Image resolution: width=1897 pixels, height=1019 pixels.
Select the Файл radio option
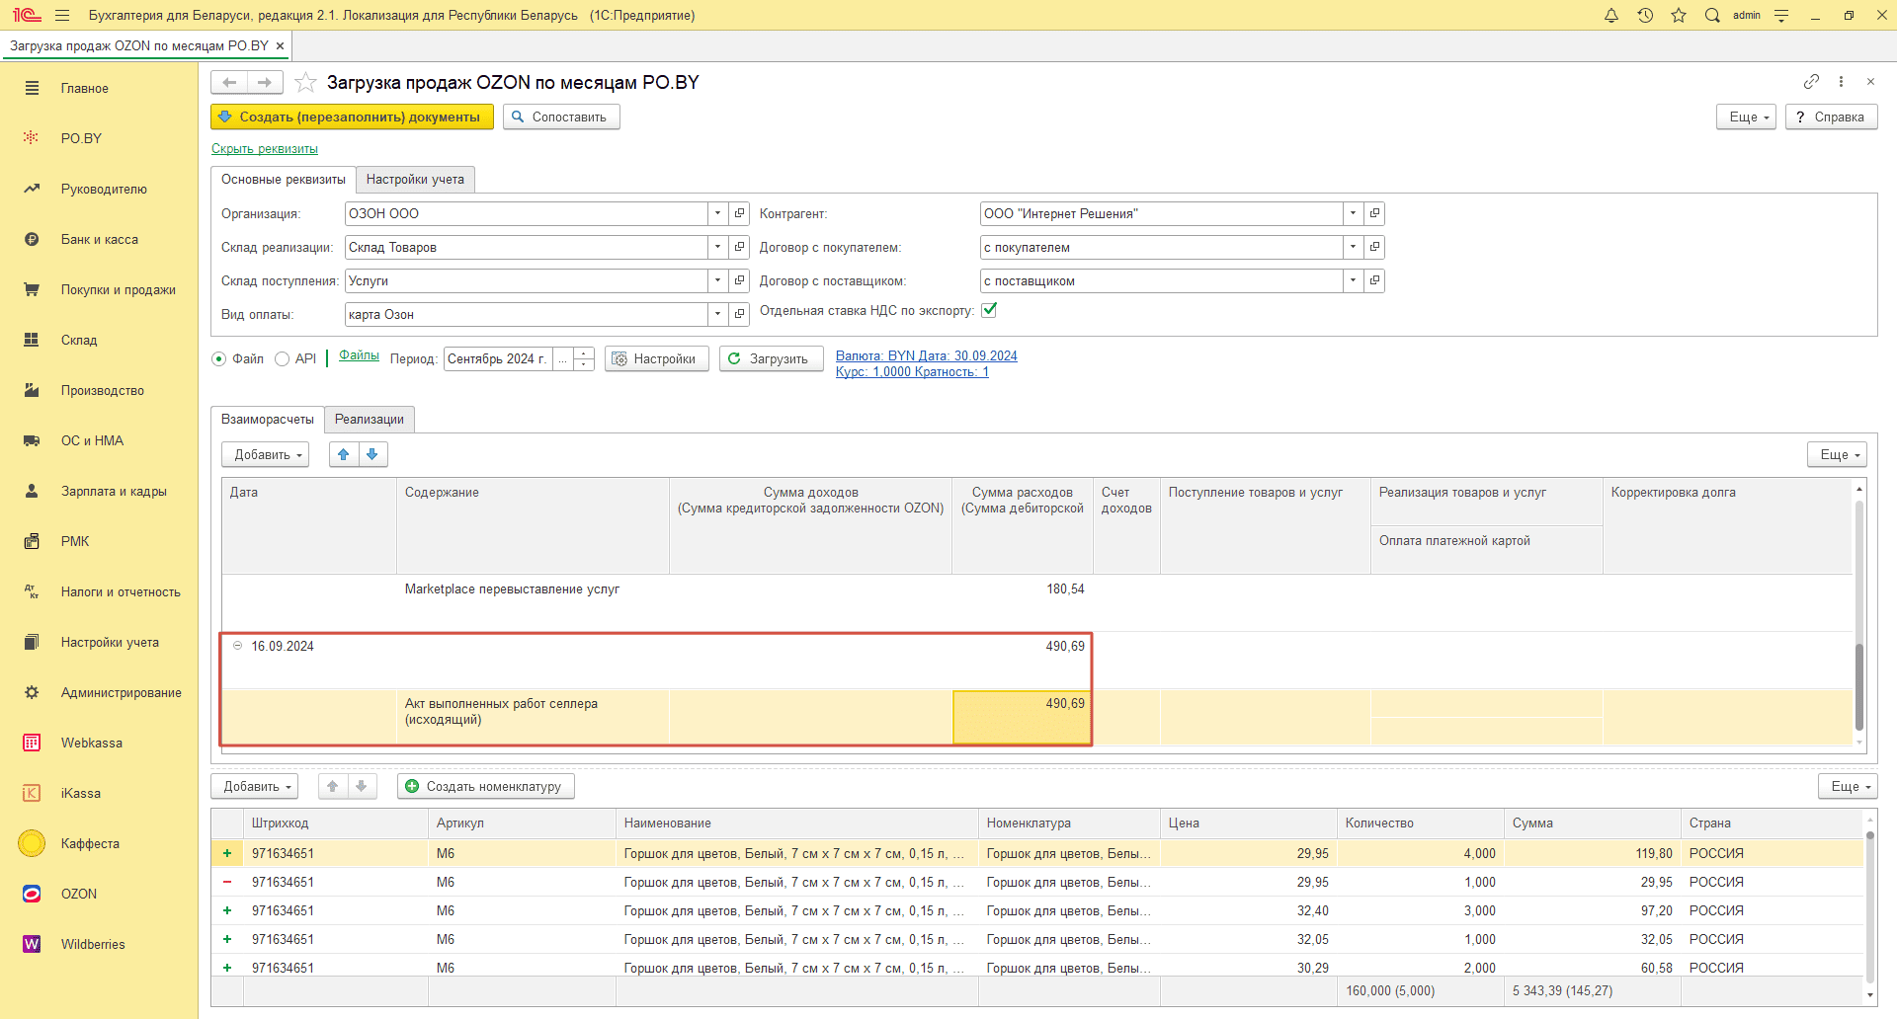click(219, 359)
